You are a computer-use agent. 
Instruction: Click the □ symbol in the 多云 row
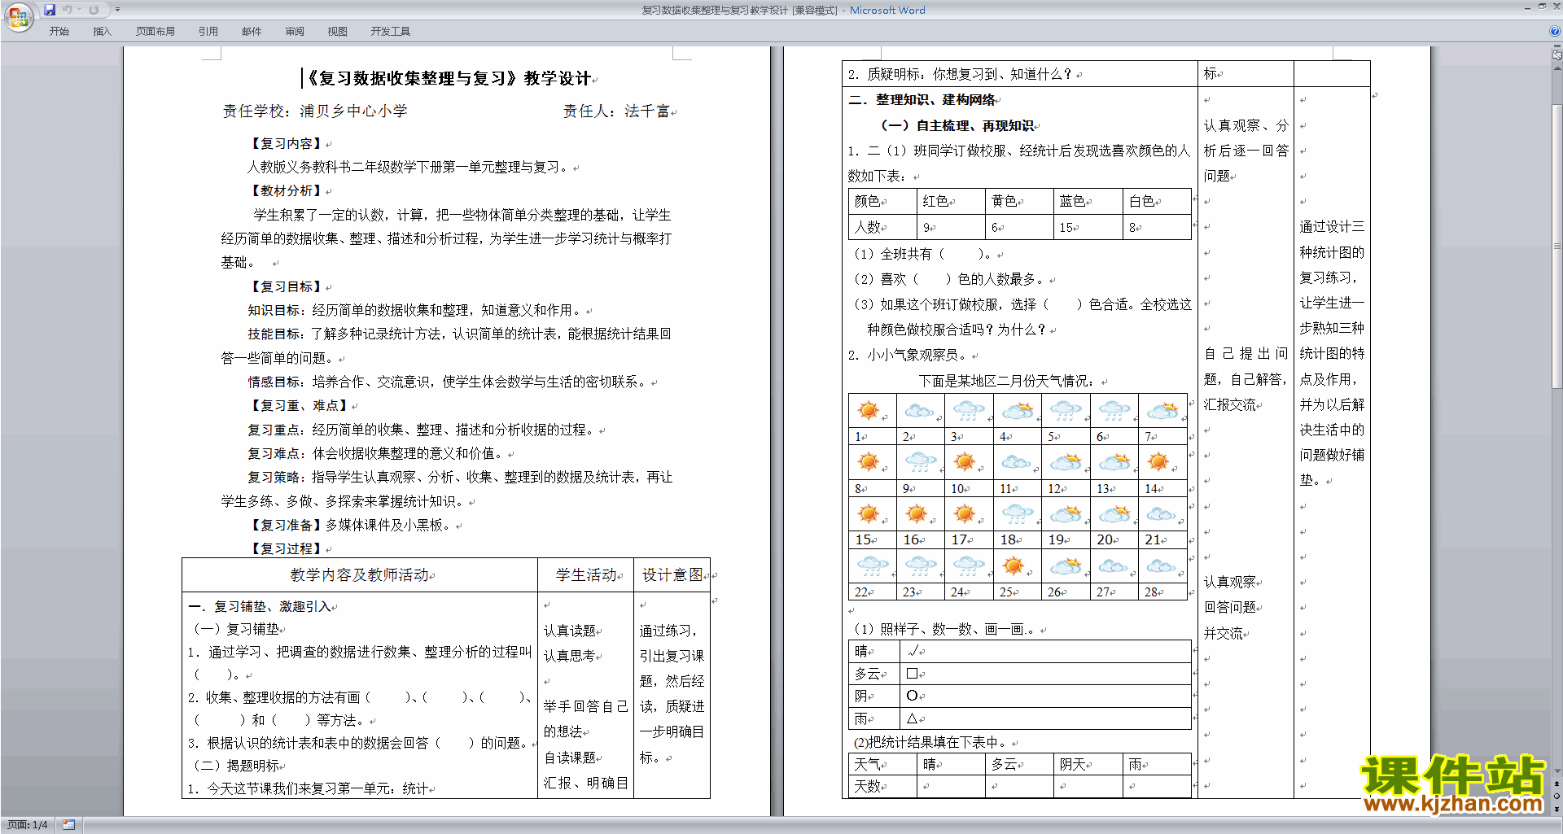pyautogui.click(x=912, y=674)
